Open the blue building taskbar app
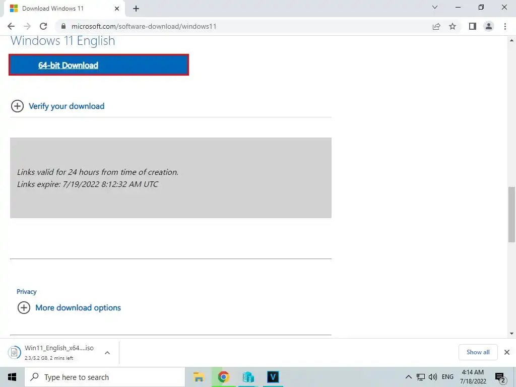Screen dimensions: 516x387 248,377
